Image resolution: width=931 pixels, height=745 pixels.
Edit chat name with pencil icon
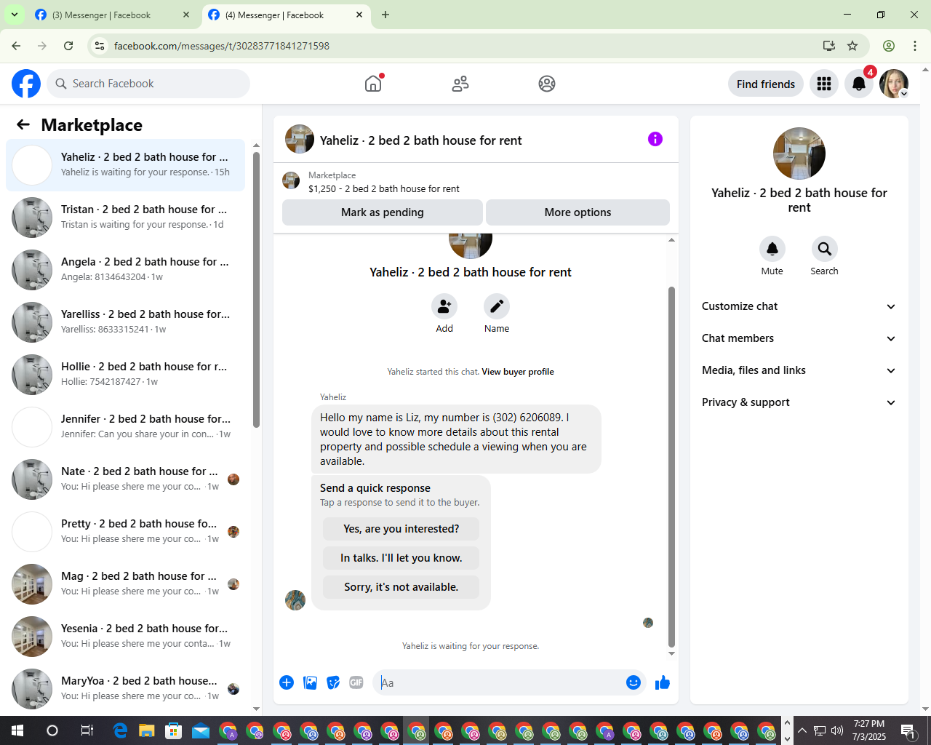click(x=497, y=306)
